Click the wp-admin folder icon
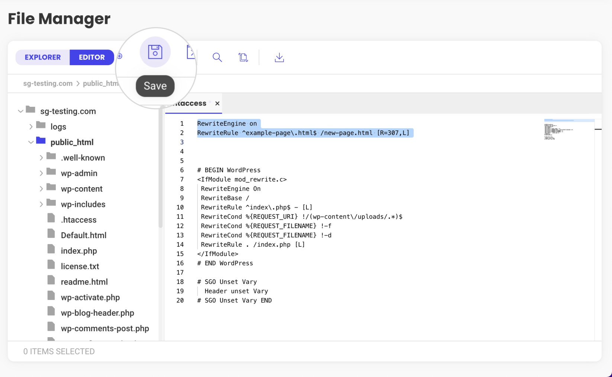 [51, 172]
